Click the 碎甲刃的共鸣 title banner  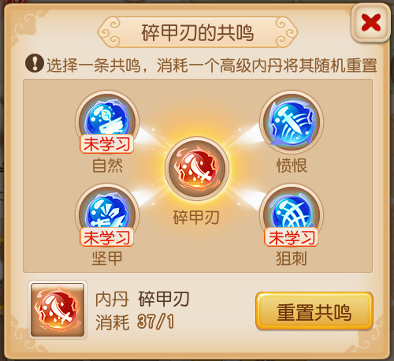(198, 32)
